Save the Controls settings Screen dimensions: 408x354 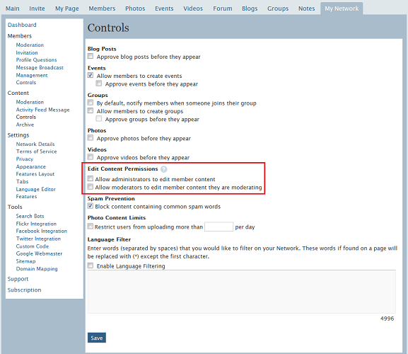pos(97,338)
